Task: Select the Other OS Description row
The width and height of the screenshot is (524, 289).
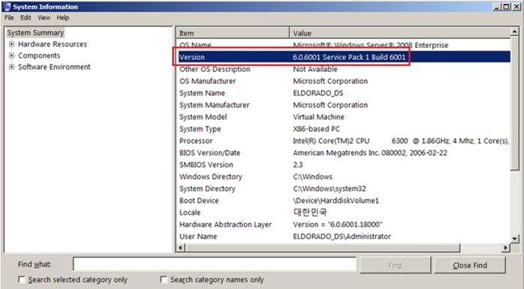Action: (343, 69)
